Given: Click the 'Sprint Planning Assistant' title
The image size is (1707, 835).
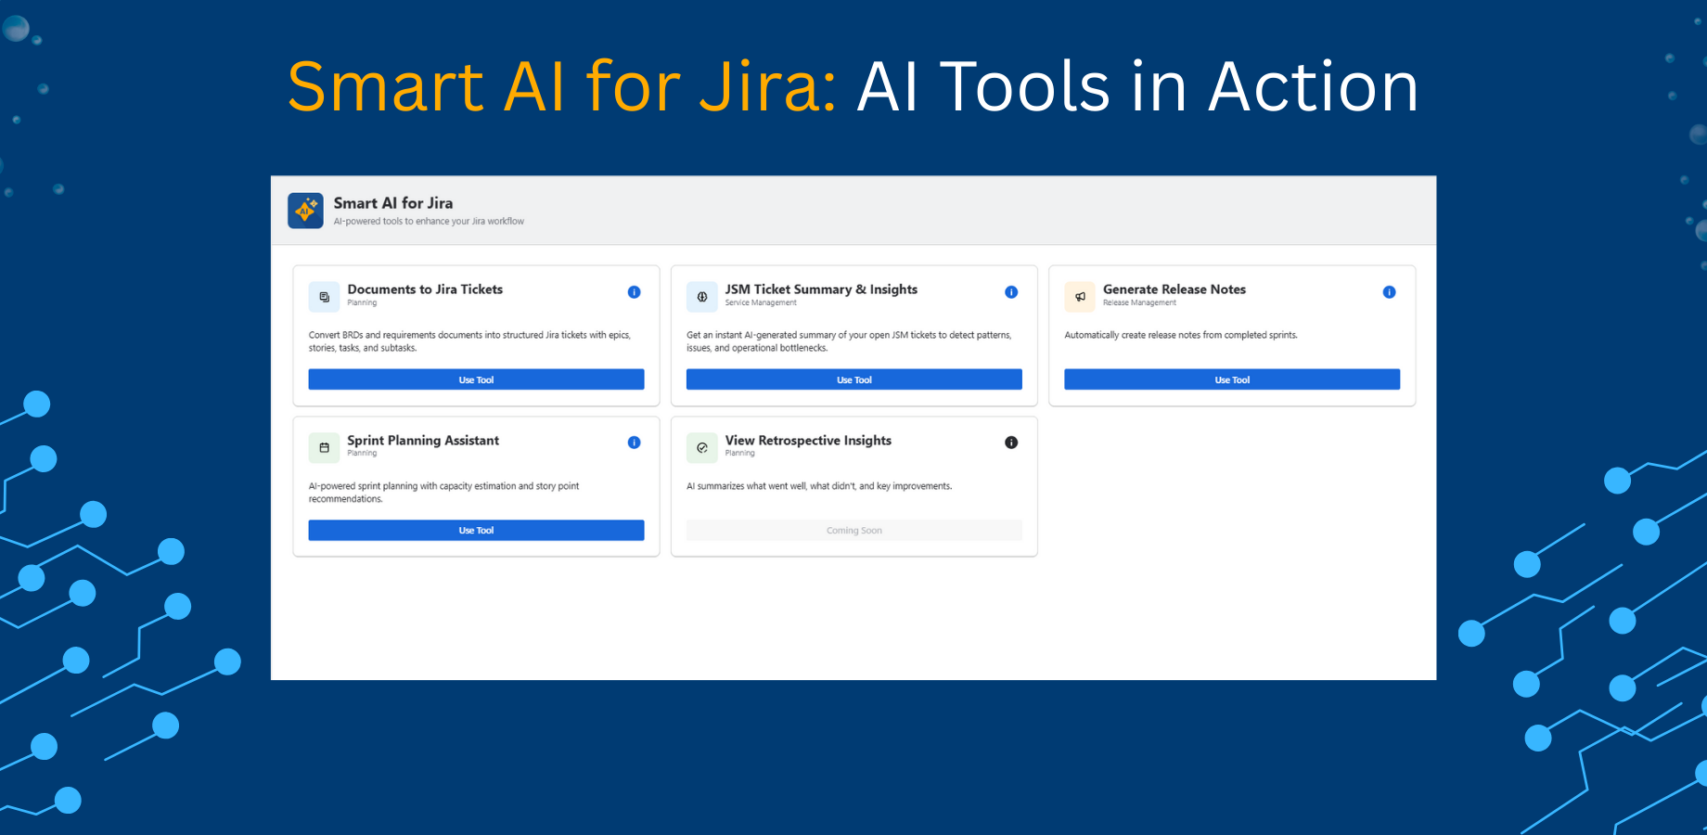Looking at the screenshot, I should [423, 440].
